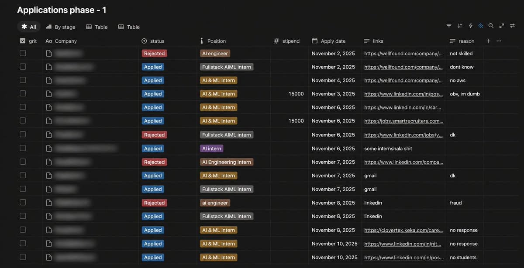Open the three-dot menu beside the reason column
The height and width of the screenshot is (268, 524).
click(x=499, y=41)
